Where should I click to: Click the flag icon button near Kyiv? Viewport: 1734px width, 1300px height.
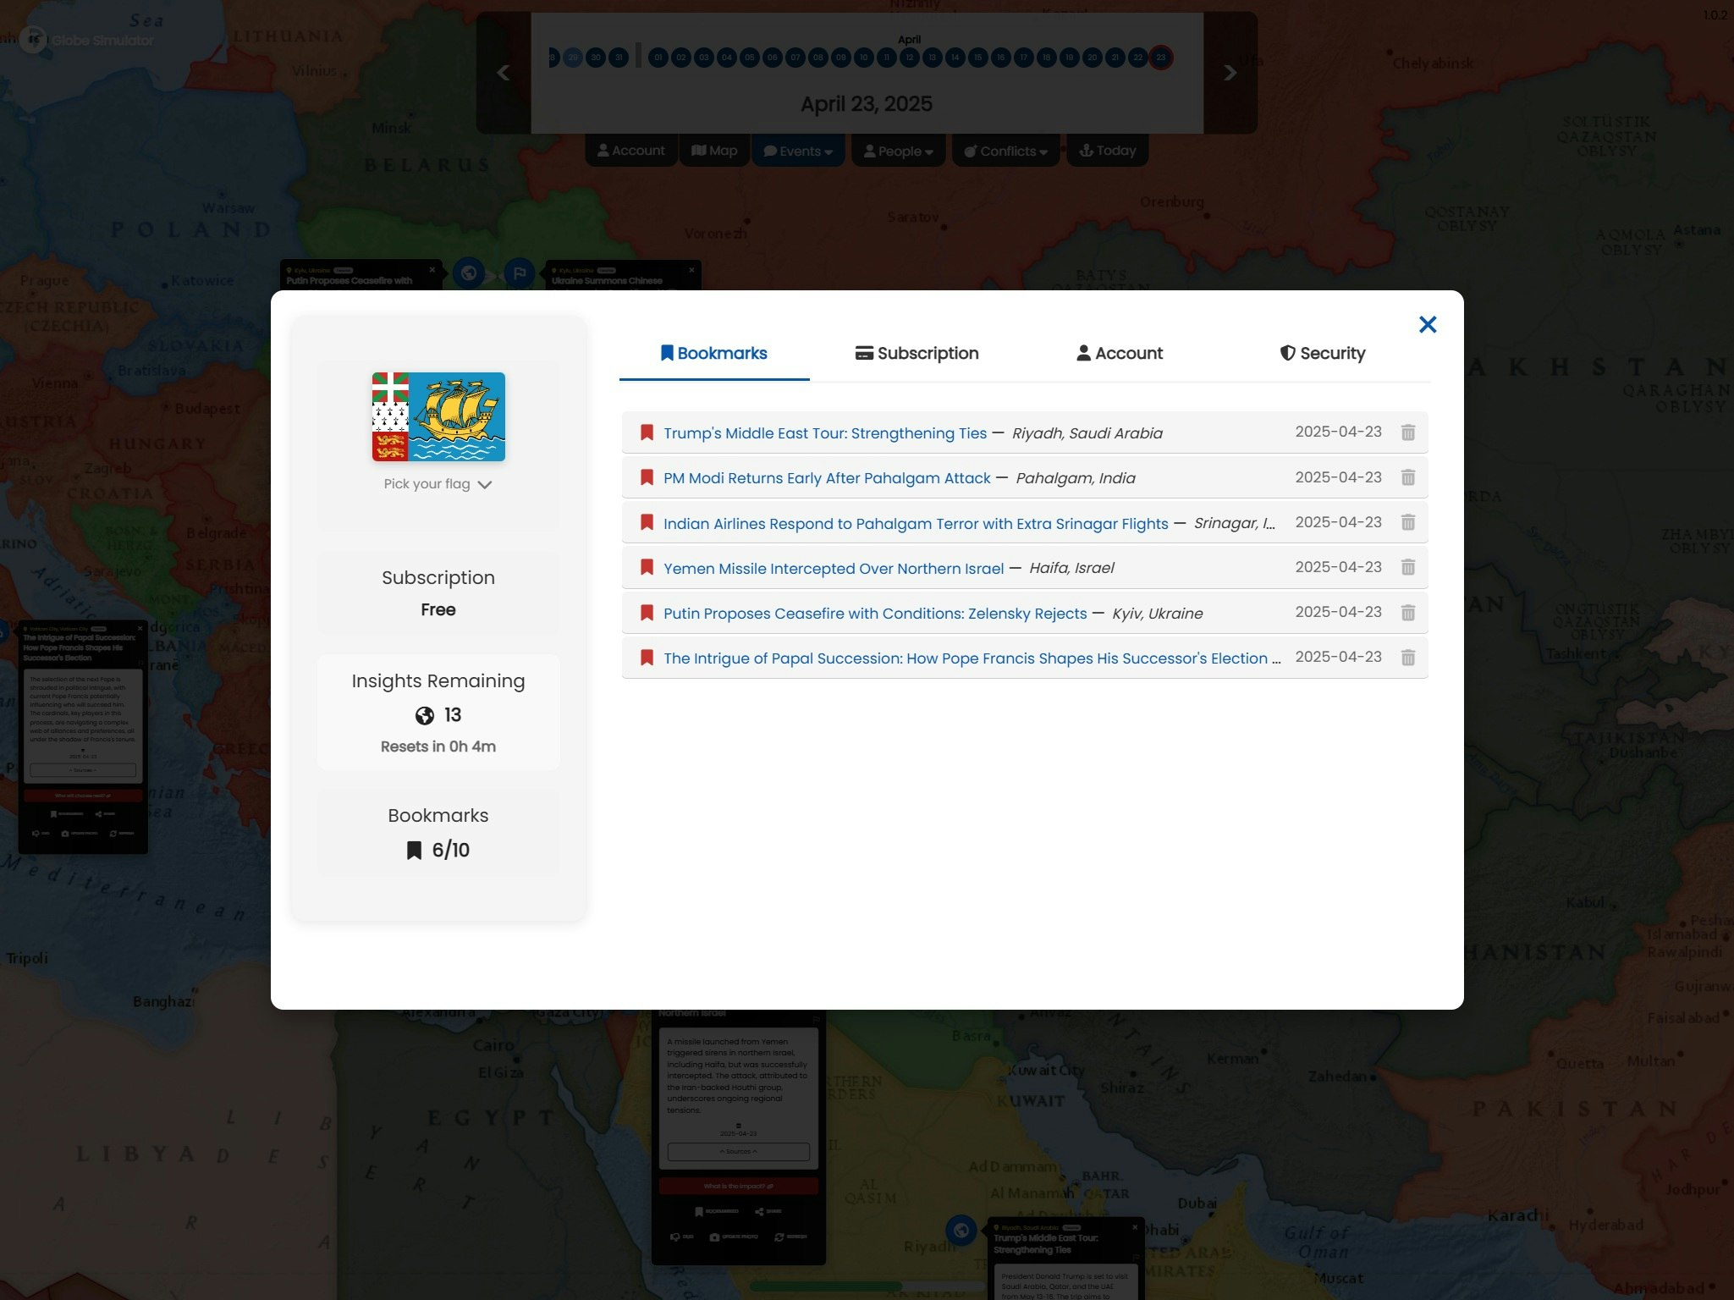519,273
